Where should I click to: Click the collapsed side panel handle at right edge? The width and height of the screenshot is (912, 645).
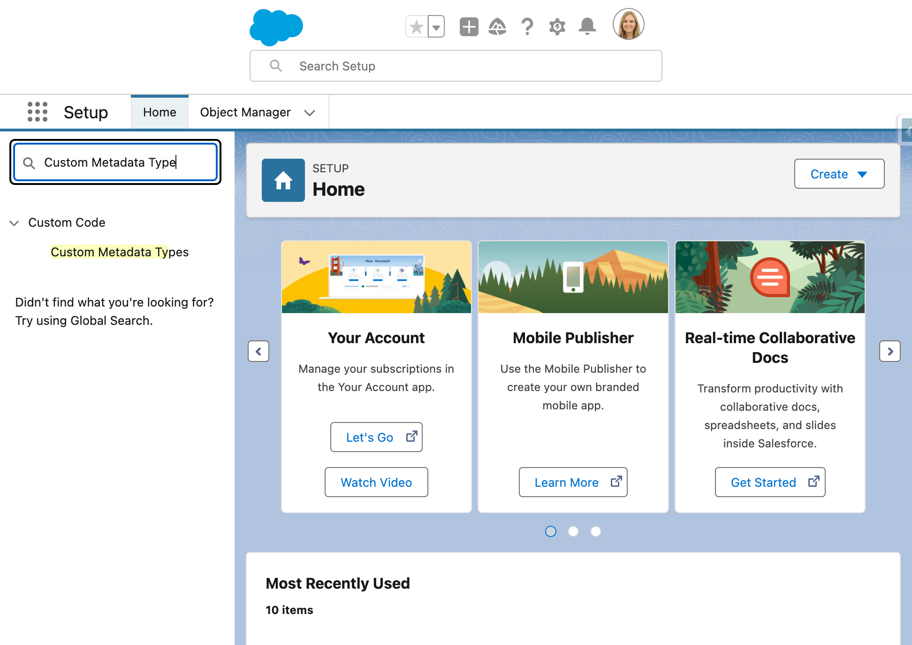pos(905,130)
